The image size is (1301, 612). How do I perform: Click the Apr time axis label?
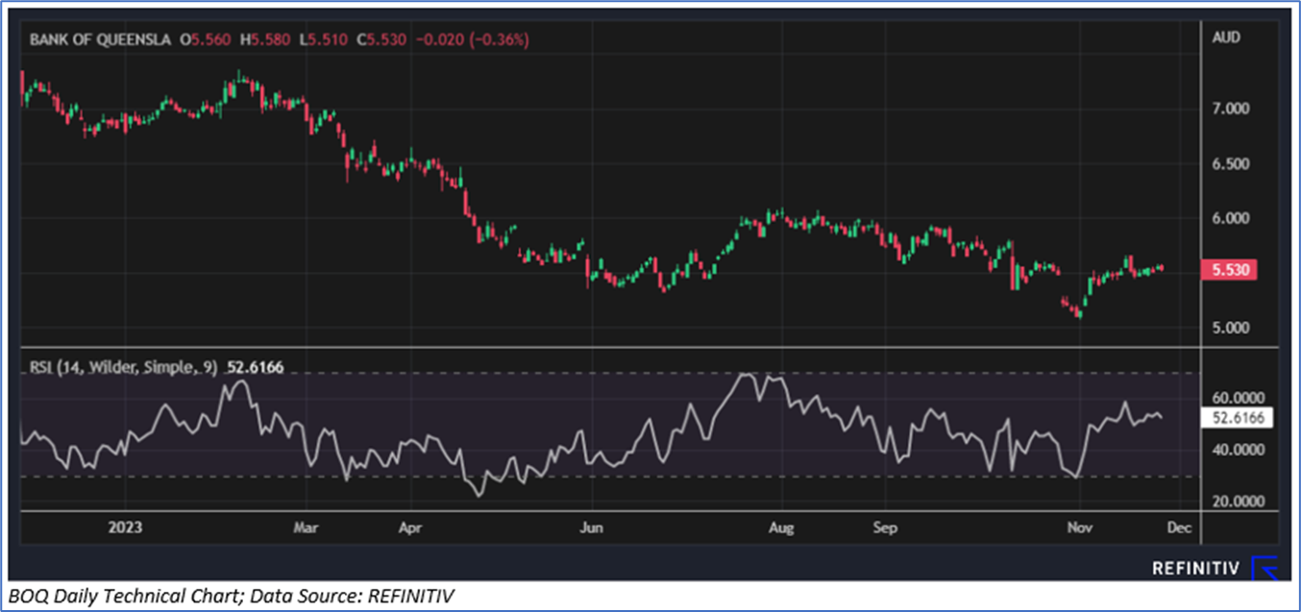coord(411,527)
